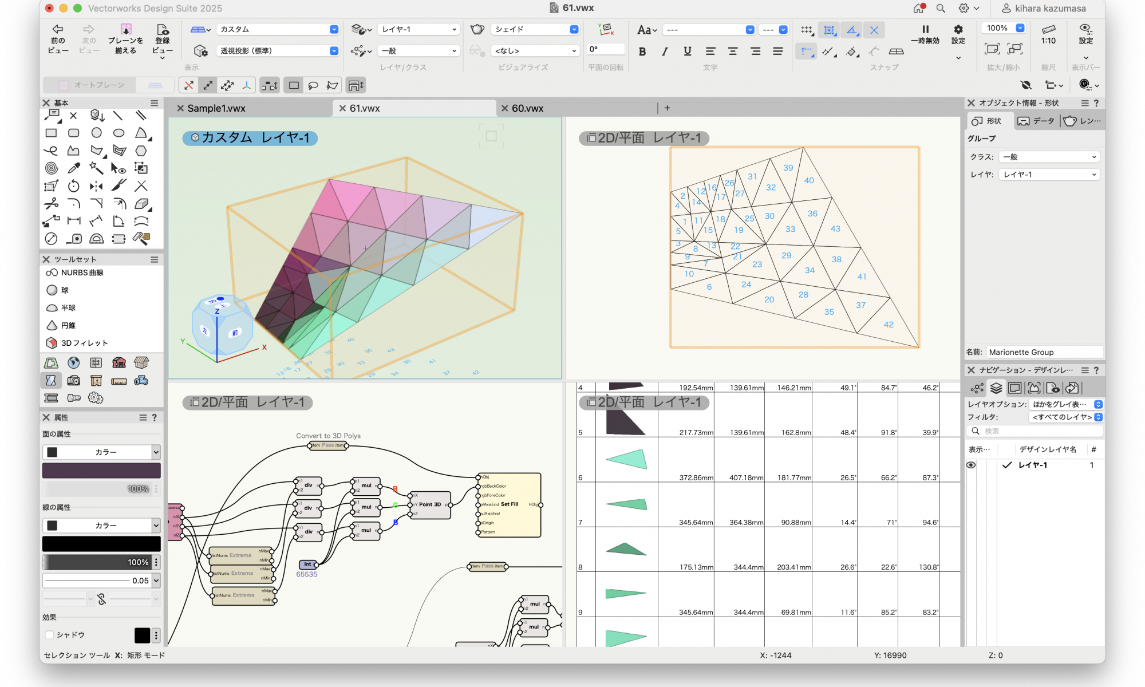Expand the クラス dropdown in Object Info
This screenshot has height=687, width=1145.
tap(1049, 157)
